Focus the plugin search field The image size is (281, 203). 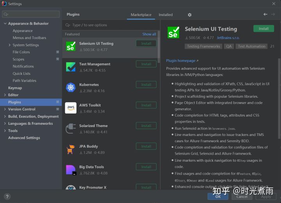(x=111, y=25)
